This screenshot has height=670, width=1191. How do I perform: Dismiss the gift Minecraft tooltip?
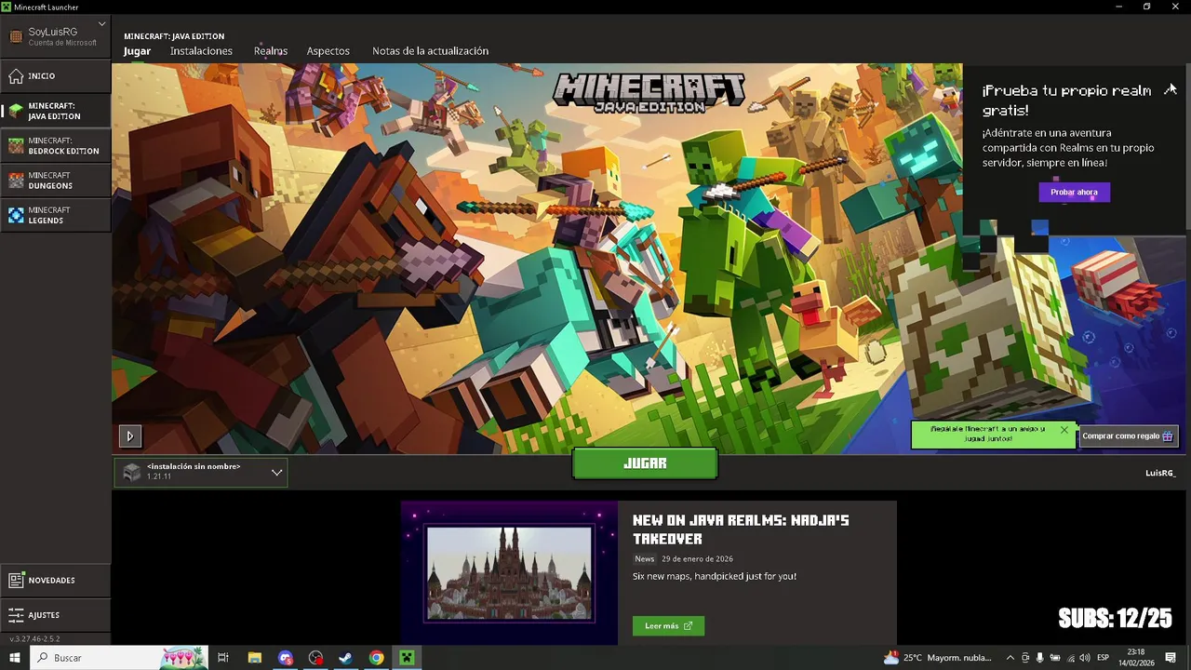pyautogui.click(x=1064, y=430)
